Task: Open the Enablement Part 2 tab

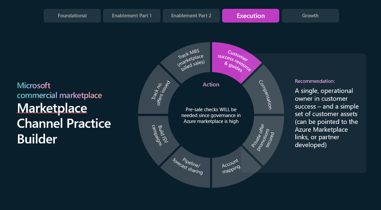Action: [x=191, y=16]
